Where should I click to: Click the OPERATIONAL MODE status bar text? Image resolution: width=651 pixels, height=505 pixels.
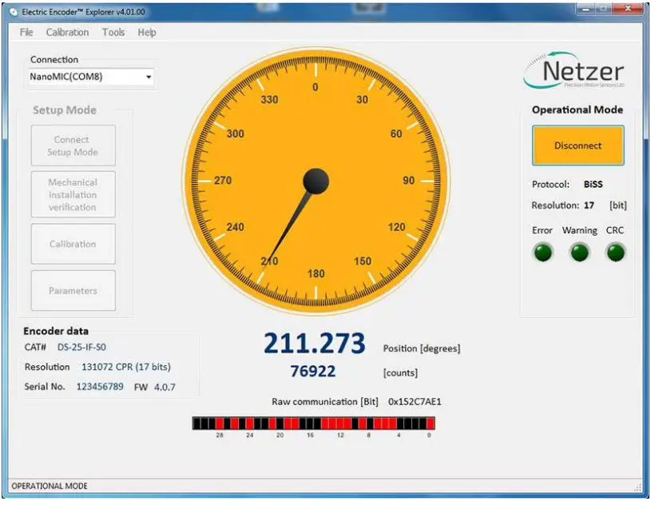[x=50, y=486]
